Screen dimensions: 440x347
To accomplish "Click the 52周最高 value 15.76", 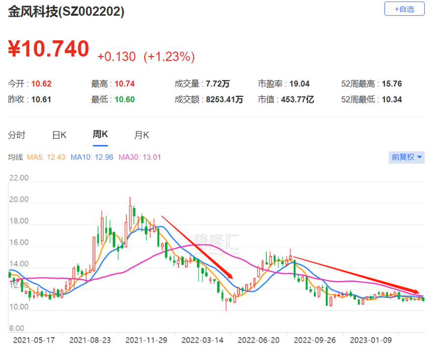I will tap(392, 84).
